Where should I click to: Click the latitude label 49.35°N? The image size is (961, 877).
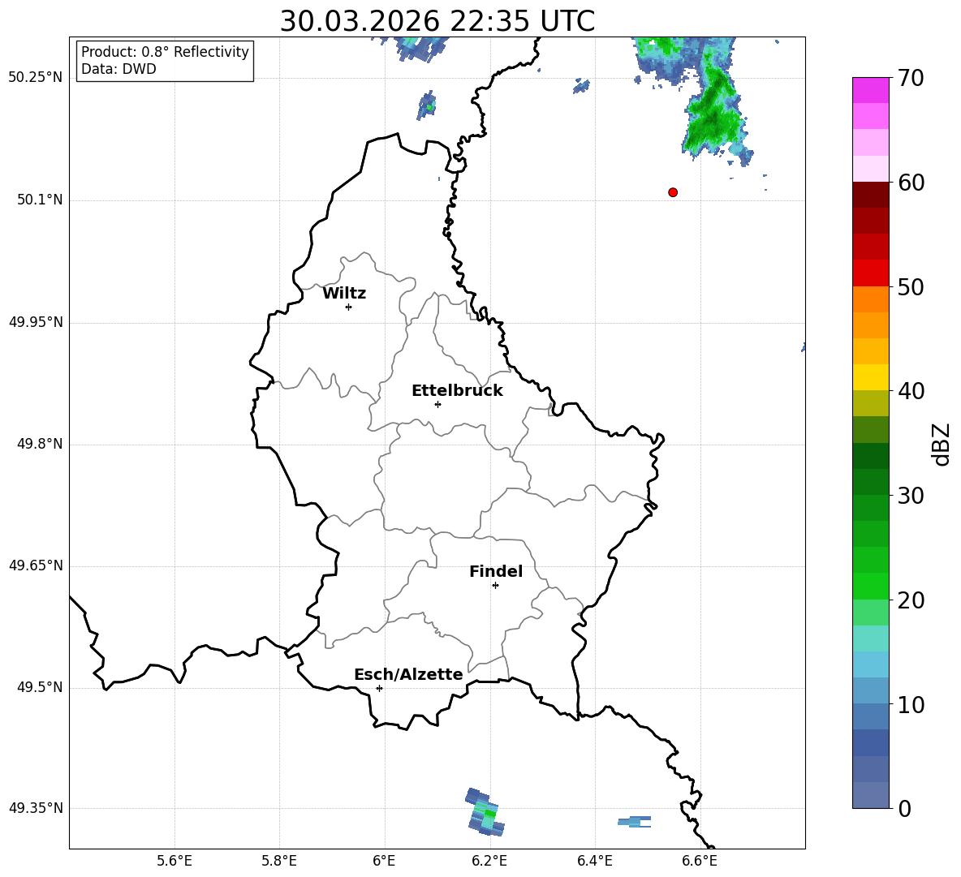[36, 808]
